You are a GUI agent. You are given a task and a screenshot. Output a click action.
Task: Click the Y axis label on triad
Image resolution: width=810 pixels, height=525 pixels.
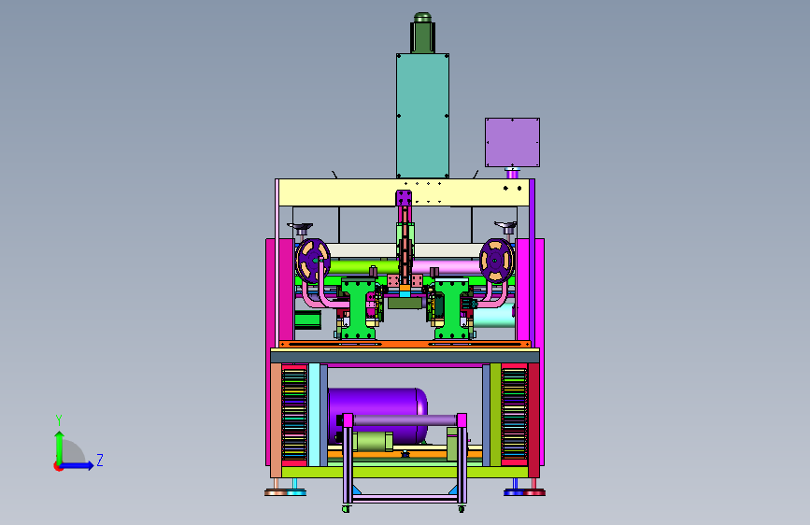[x=59, y=419]
